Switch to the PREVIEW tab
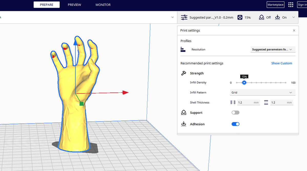This screenshot has height=171, width=307. coord(74,5)
